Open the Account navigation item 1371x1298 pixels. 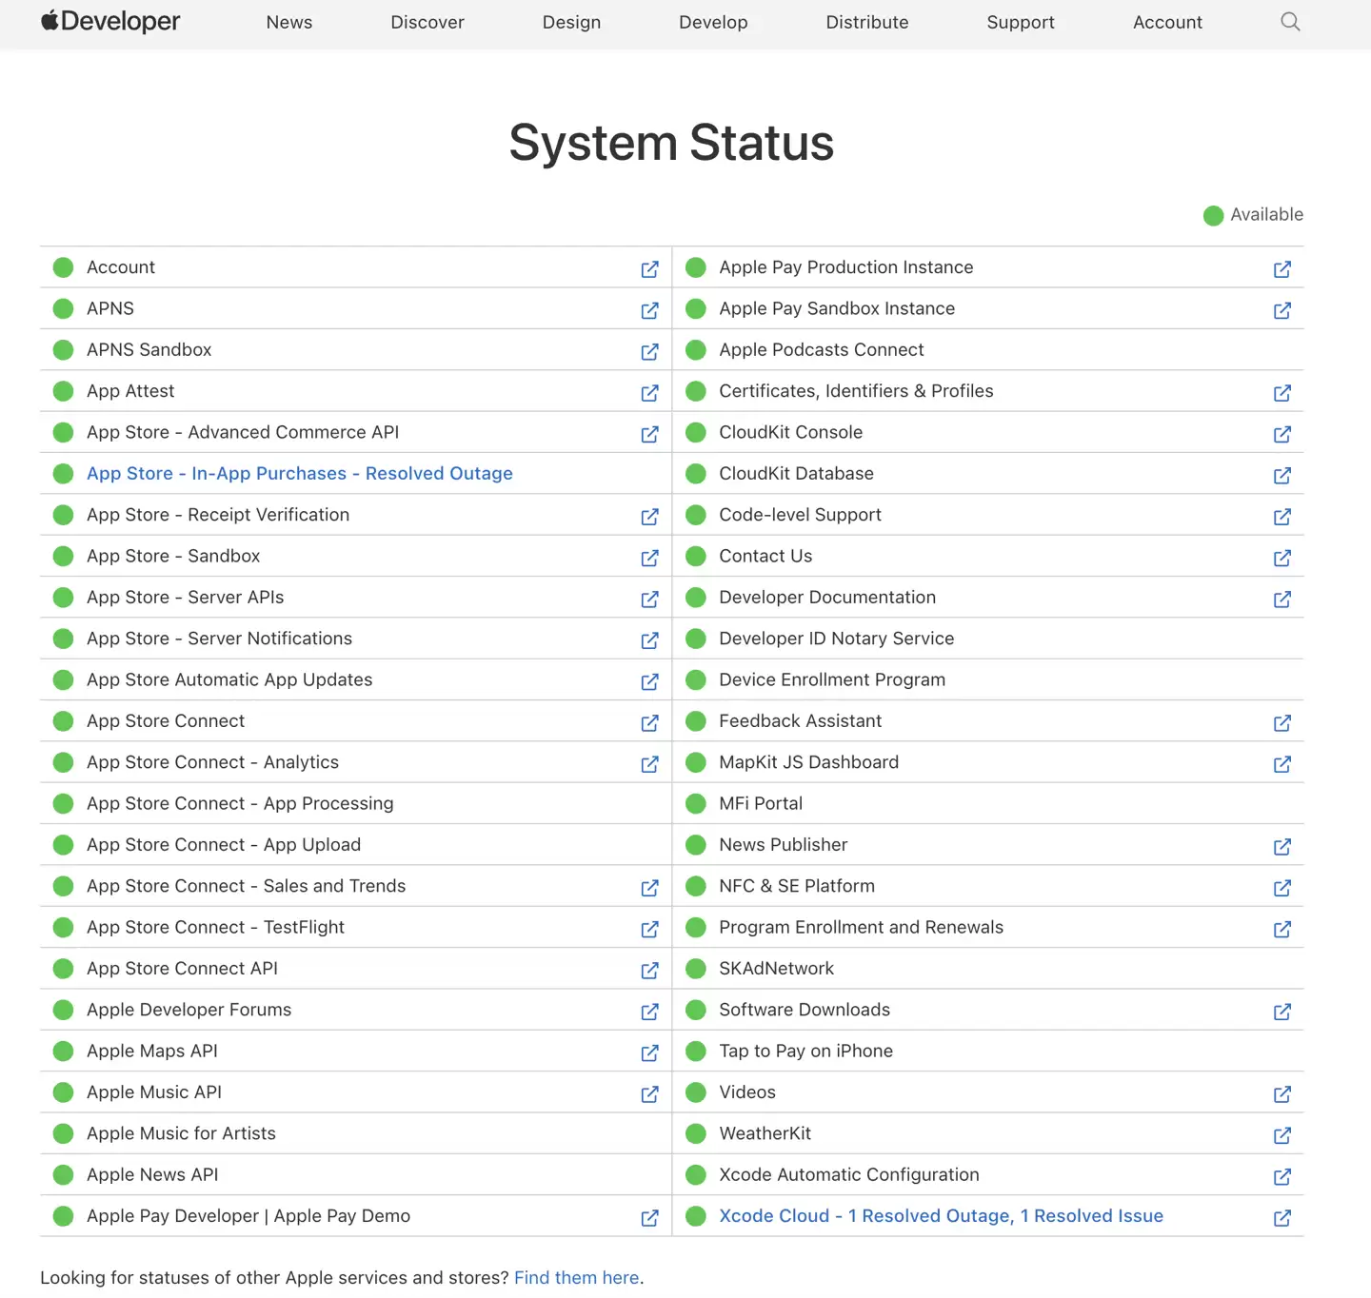tap(1167, 22)
